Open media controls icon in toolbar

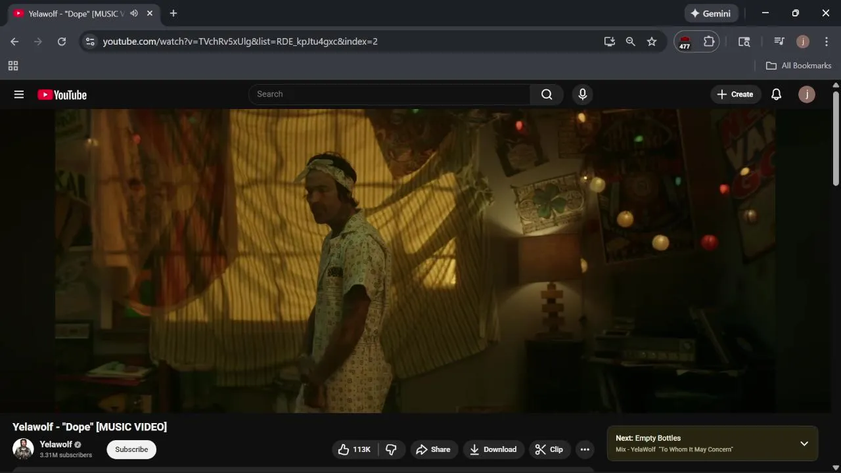(779, 41)
